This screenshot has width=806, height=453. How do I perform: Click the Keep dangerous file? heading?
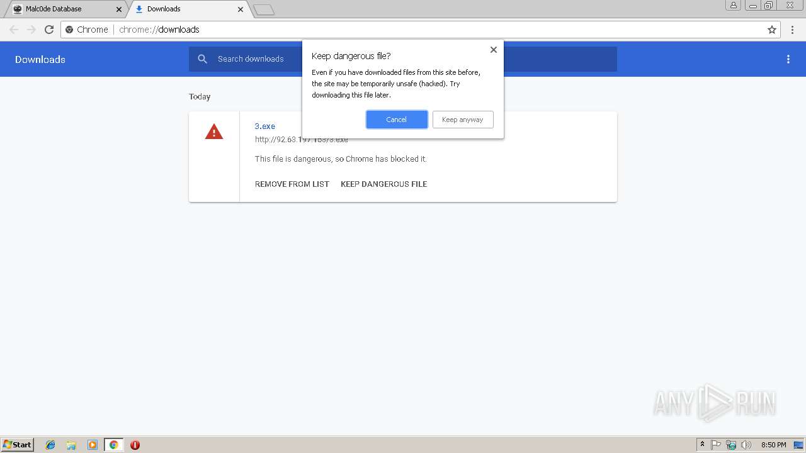tap(351, 56)
